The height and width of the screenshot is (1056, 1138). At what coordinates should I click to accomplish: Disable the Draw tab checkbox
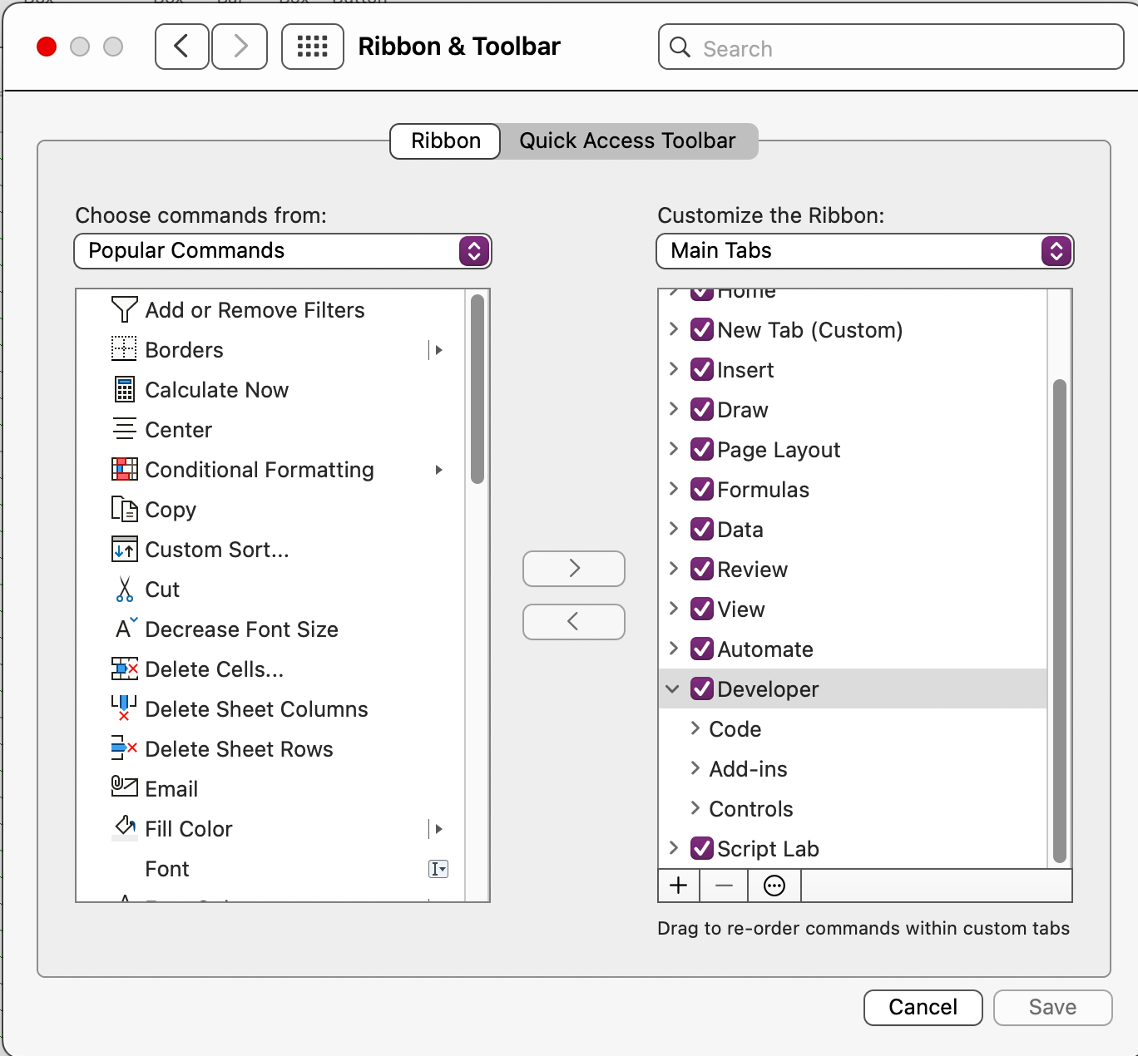click(702, 410)
